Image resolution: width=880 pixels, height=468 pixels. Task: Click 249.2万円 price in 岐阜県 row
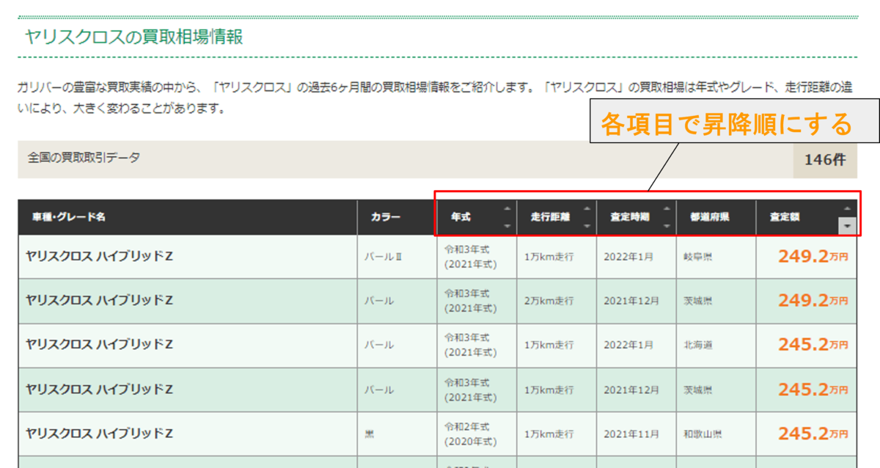[x=813, y=257]
